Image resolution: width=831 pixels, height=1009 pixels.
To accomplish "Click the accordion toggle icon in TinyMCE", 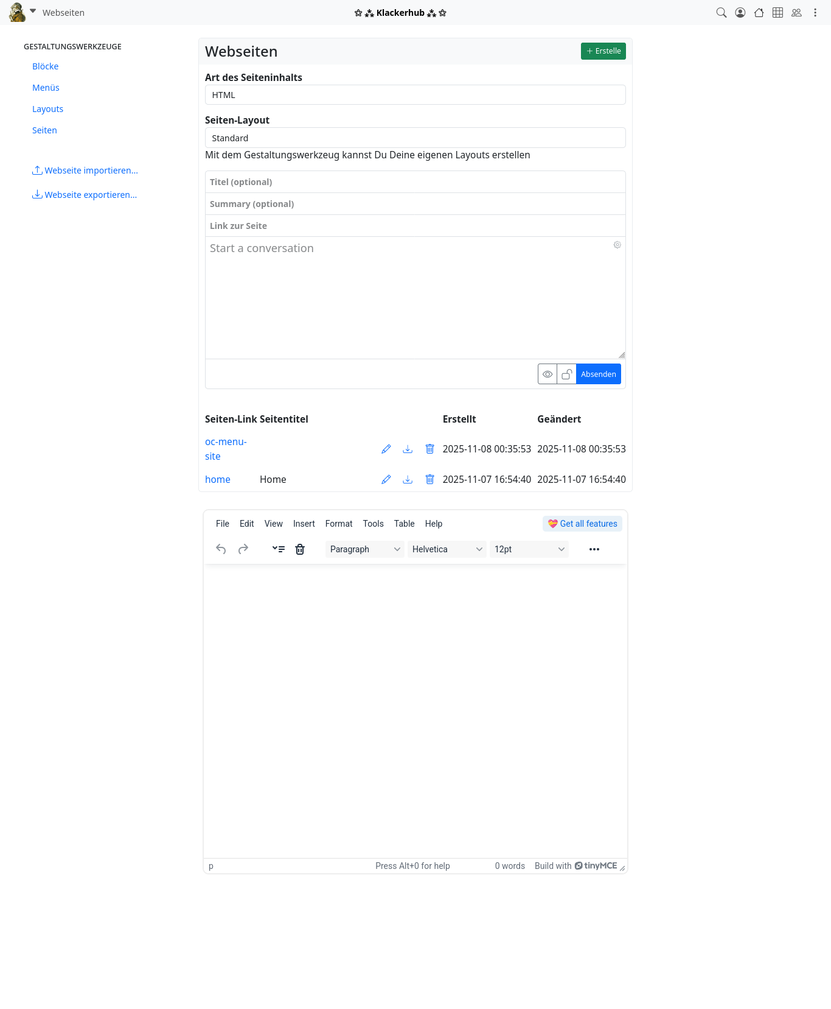I will point(279,549).
